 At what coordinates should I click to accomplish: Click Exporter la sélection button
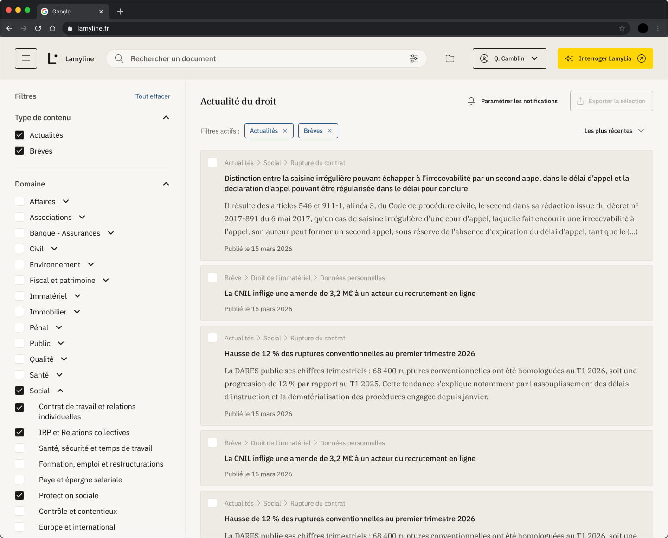point(611,101)
